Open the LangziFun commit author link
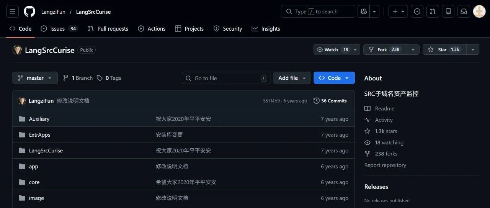Viewport: 490px width, 208px height. pyautogui.click(x=41, y=101)
